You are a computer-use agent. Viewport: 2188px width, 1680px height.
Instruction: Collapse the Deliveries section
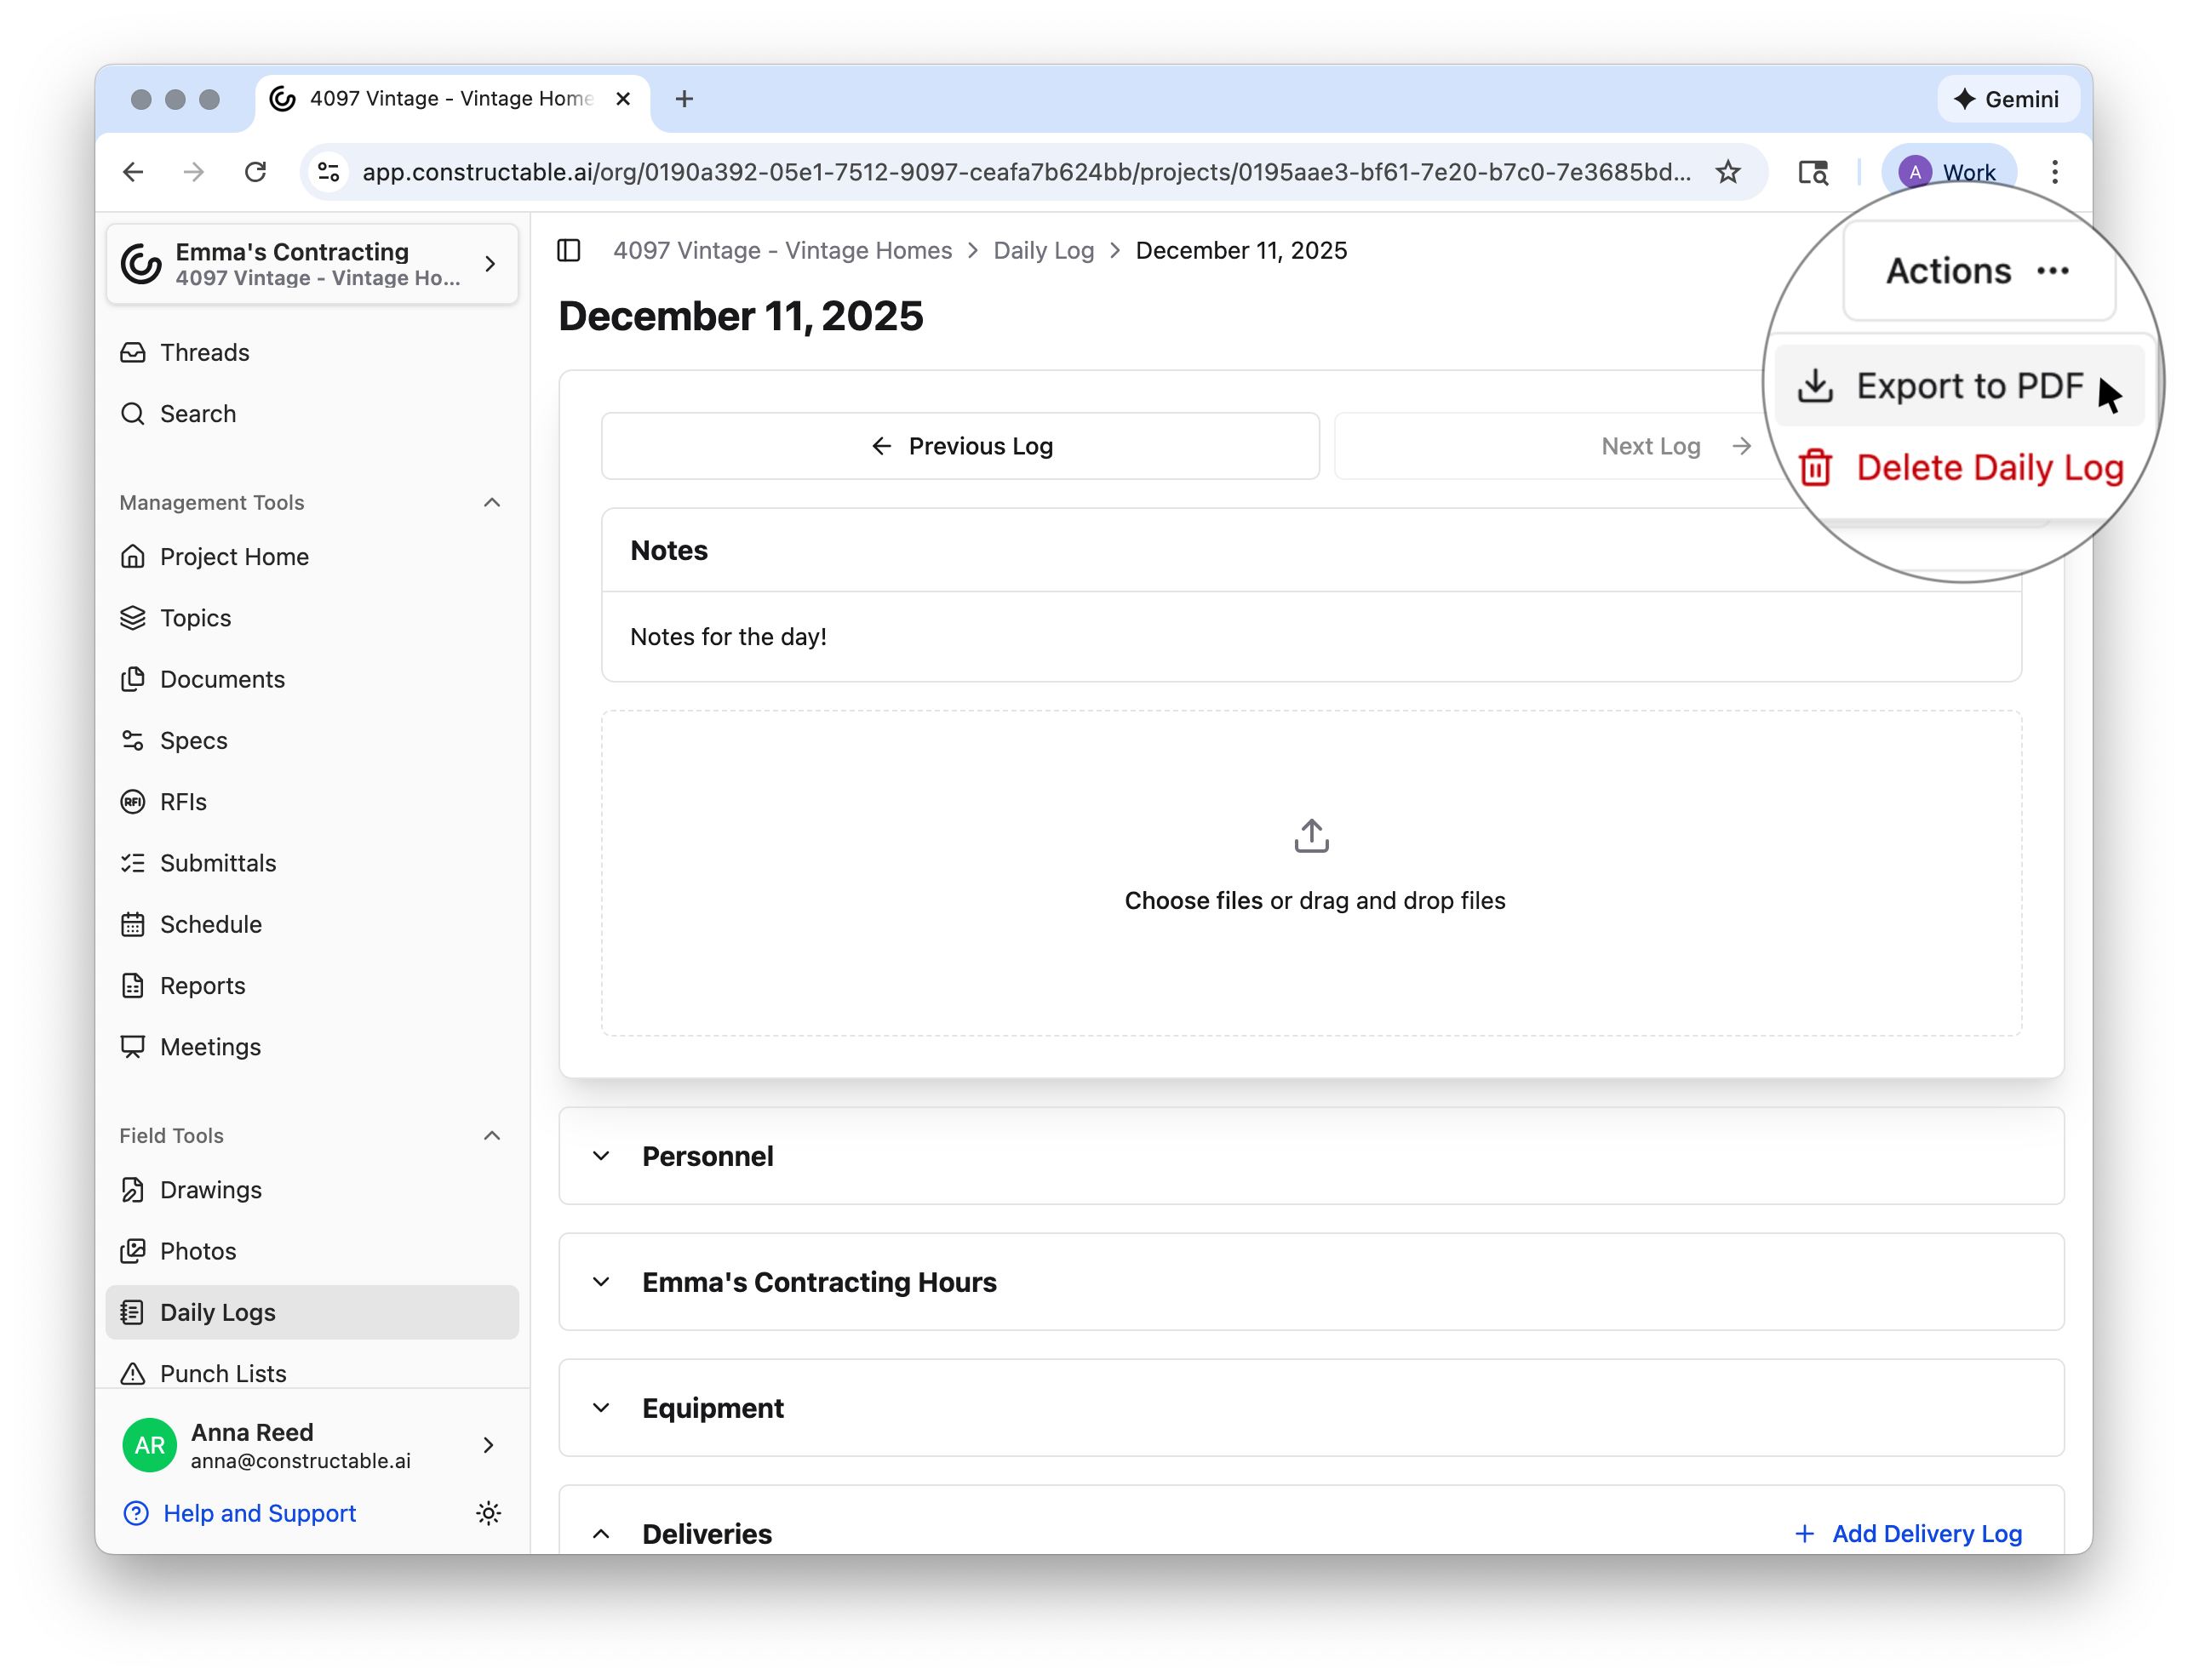point(601,1533)
